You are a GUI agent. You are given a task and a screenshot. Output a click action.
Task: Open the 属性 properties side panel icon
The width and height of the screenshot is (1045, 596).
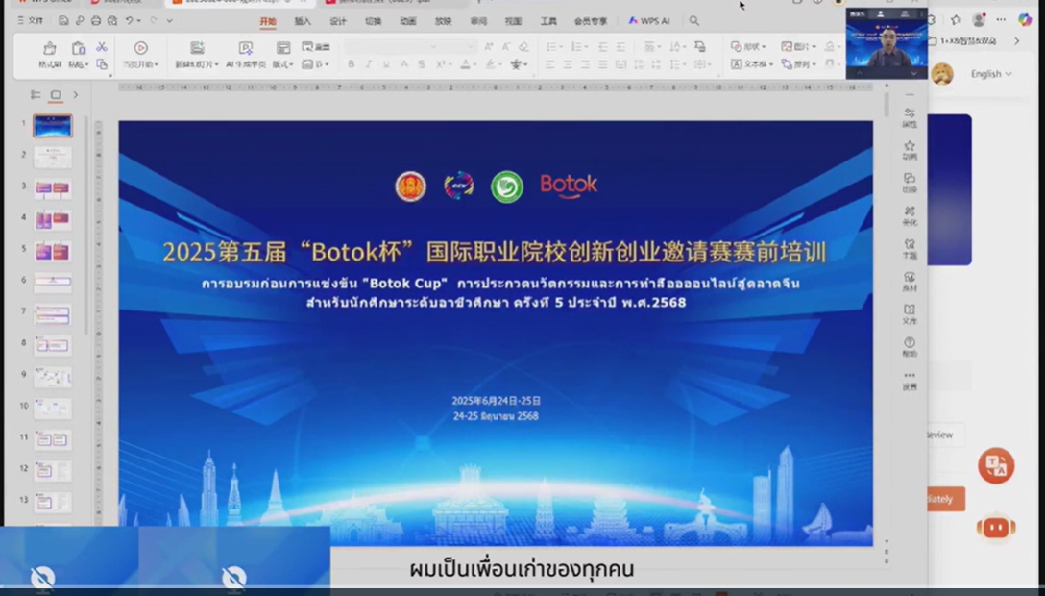point(910,117)
